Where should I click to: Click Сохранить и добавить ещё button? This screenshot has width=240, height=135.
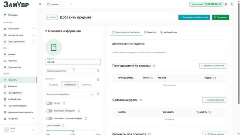pyautogui.click(x=194, y=17)
